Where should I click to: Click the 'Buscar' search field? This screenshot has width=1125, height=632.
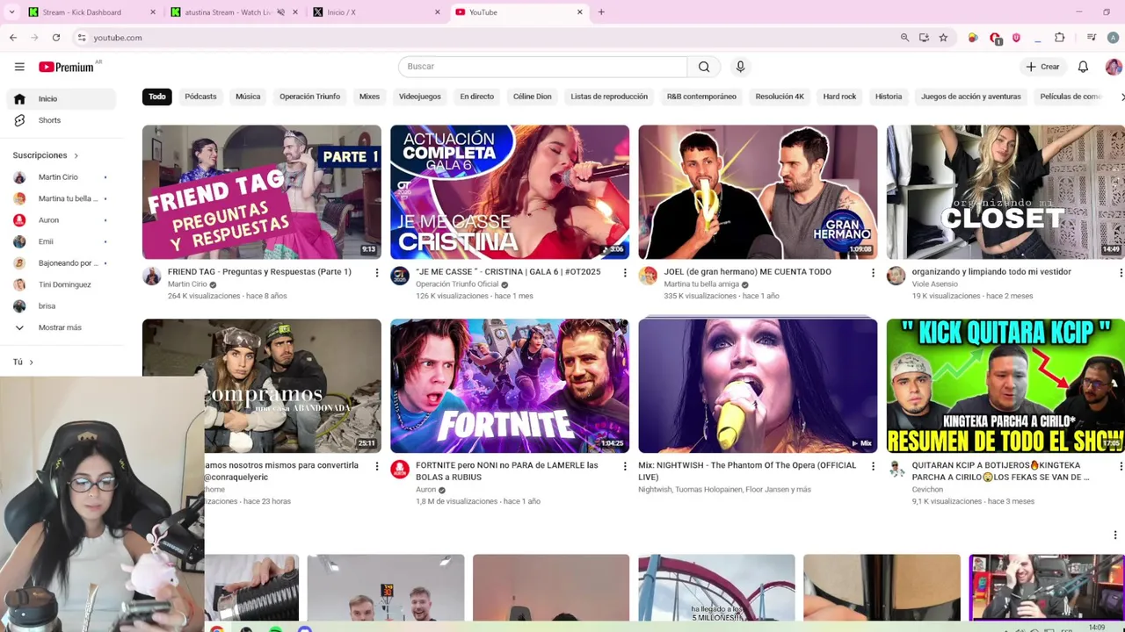click(x=542, y=67)
